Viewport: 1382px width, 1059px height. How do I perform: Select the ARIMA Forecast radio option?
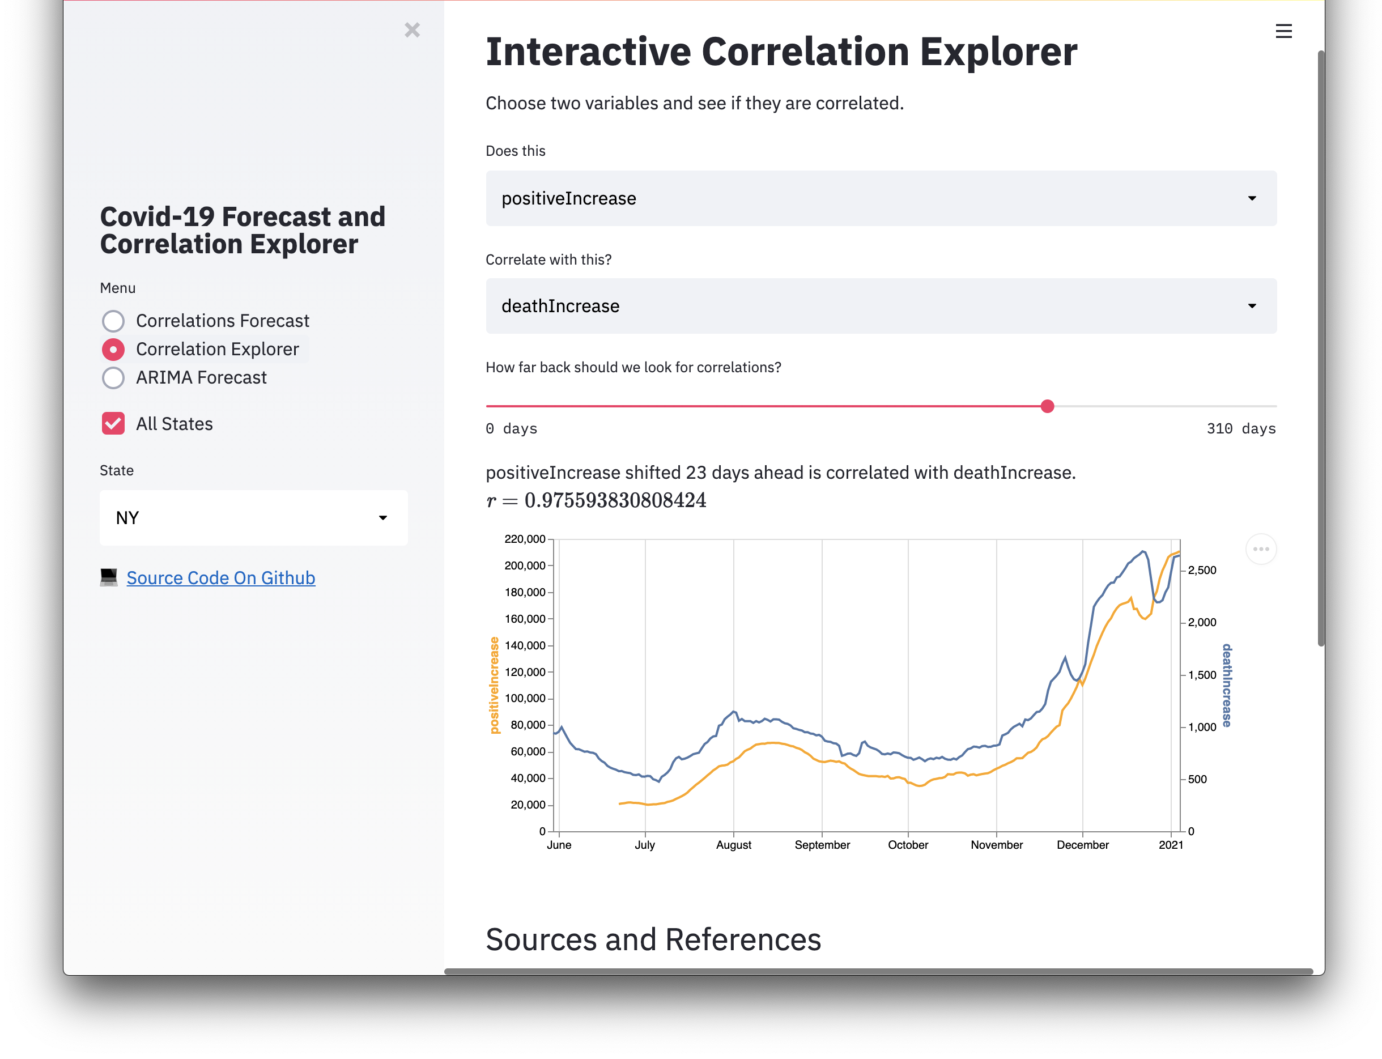tap(113, 377)
